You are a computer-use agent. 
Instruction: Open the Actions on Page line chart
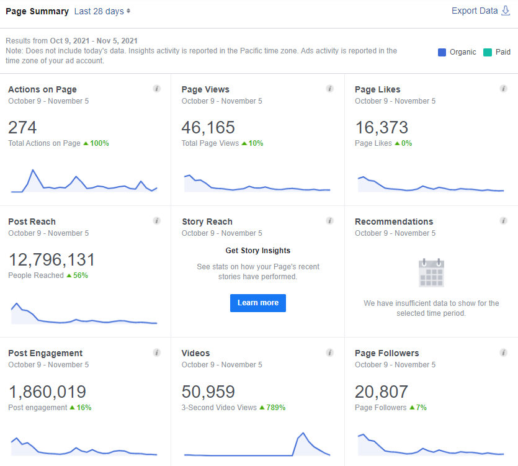(84, 181)
